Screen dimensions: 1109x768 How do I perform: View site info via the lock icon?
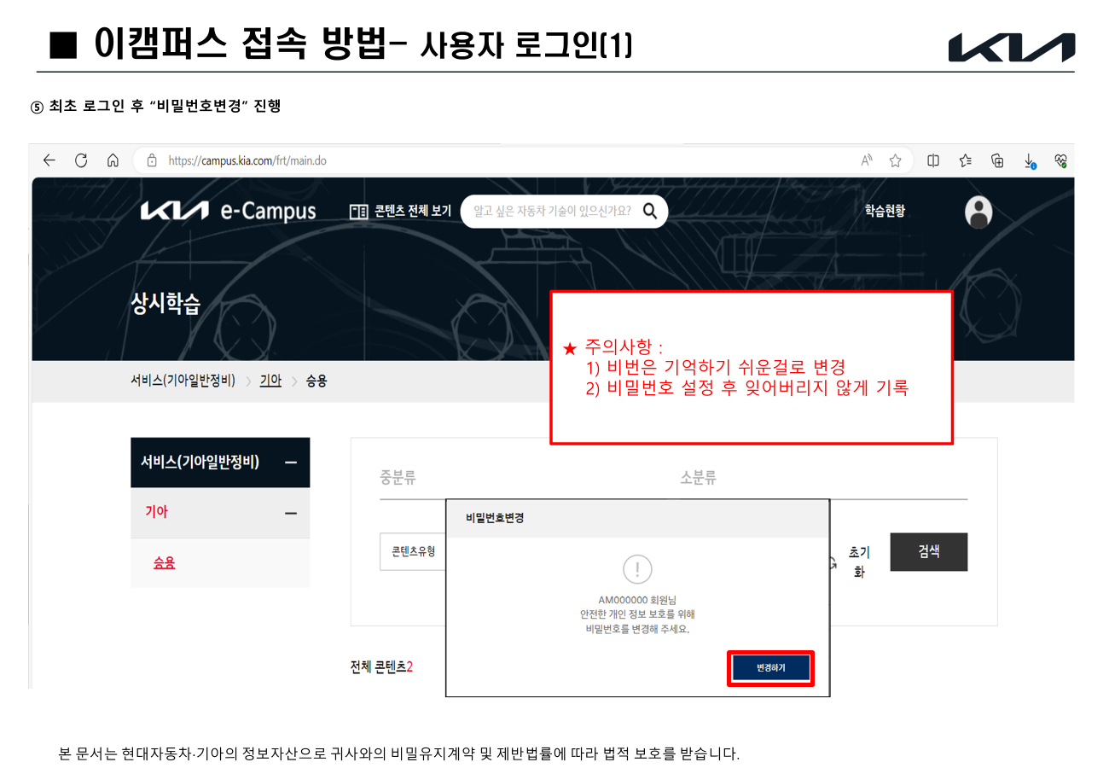(153, 160)
